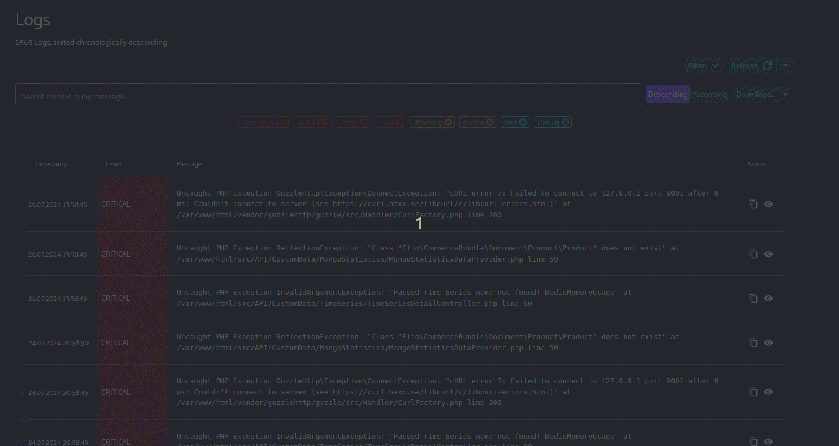Click CRITICAL level cell of 24.07.2024 20:58:50 row

[x=132, y=342]
